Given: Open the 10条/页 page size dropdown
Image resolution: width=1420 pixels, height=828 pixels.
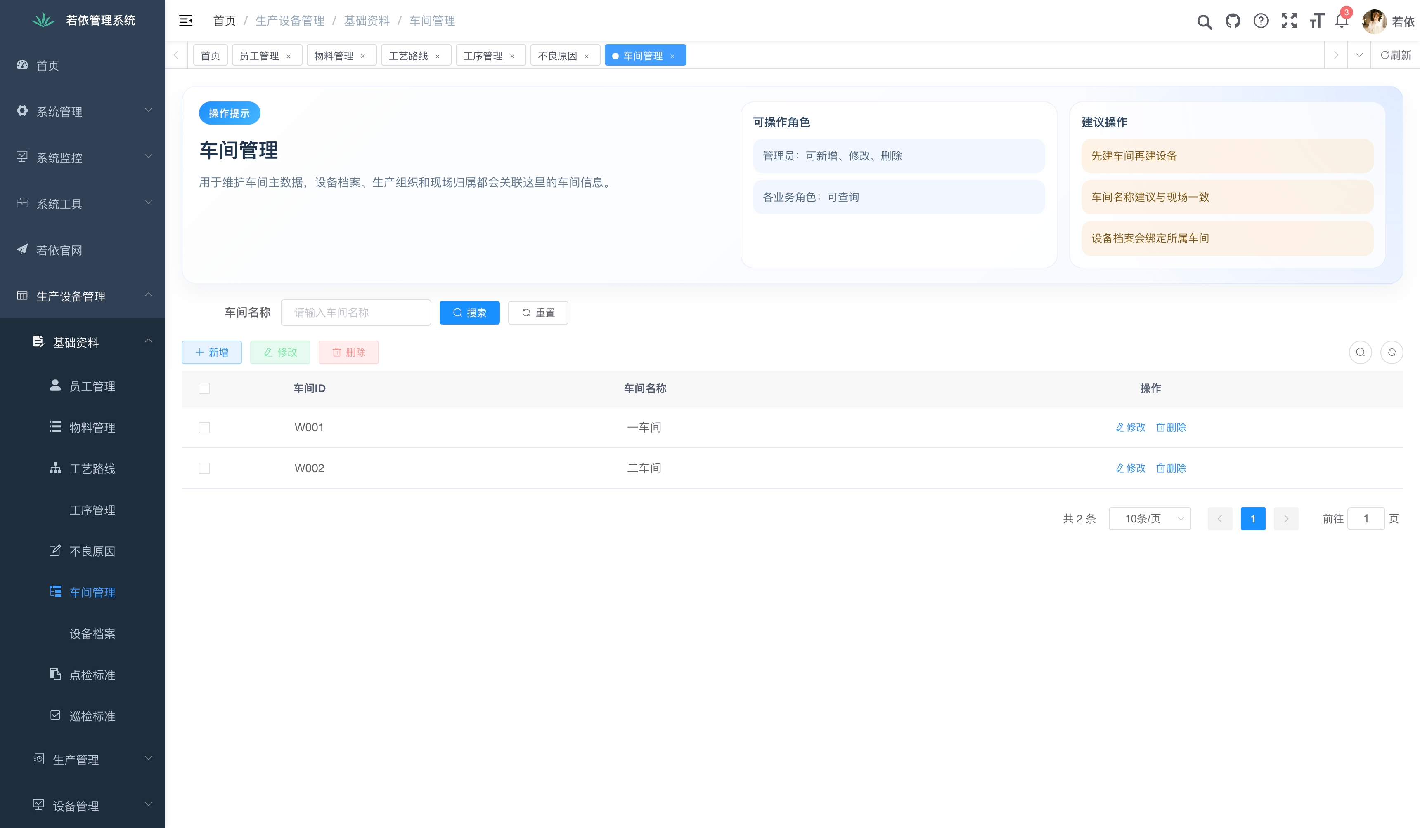Looking at the screenshot, I should (1150, 518).
